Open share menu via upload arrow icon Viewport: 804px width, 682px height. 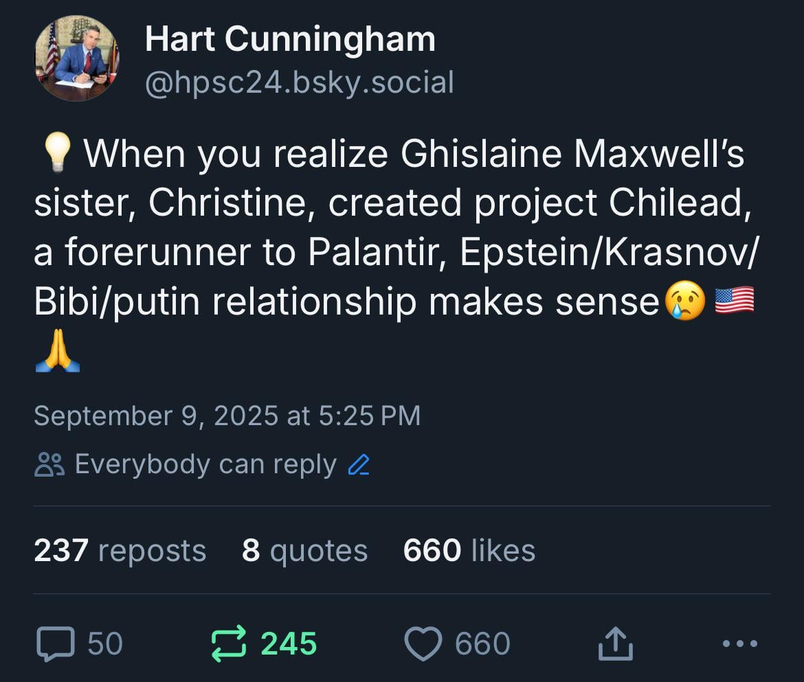(x=615, y=644)
